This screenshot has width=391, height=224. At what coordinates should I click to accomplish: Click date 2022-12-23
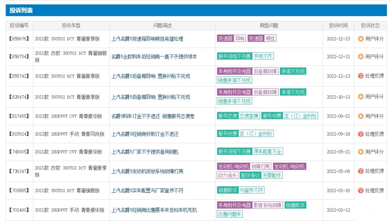point(338,39)
